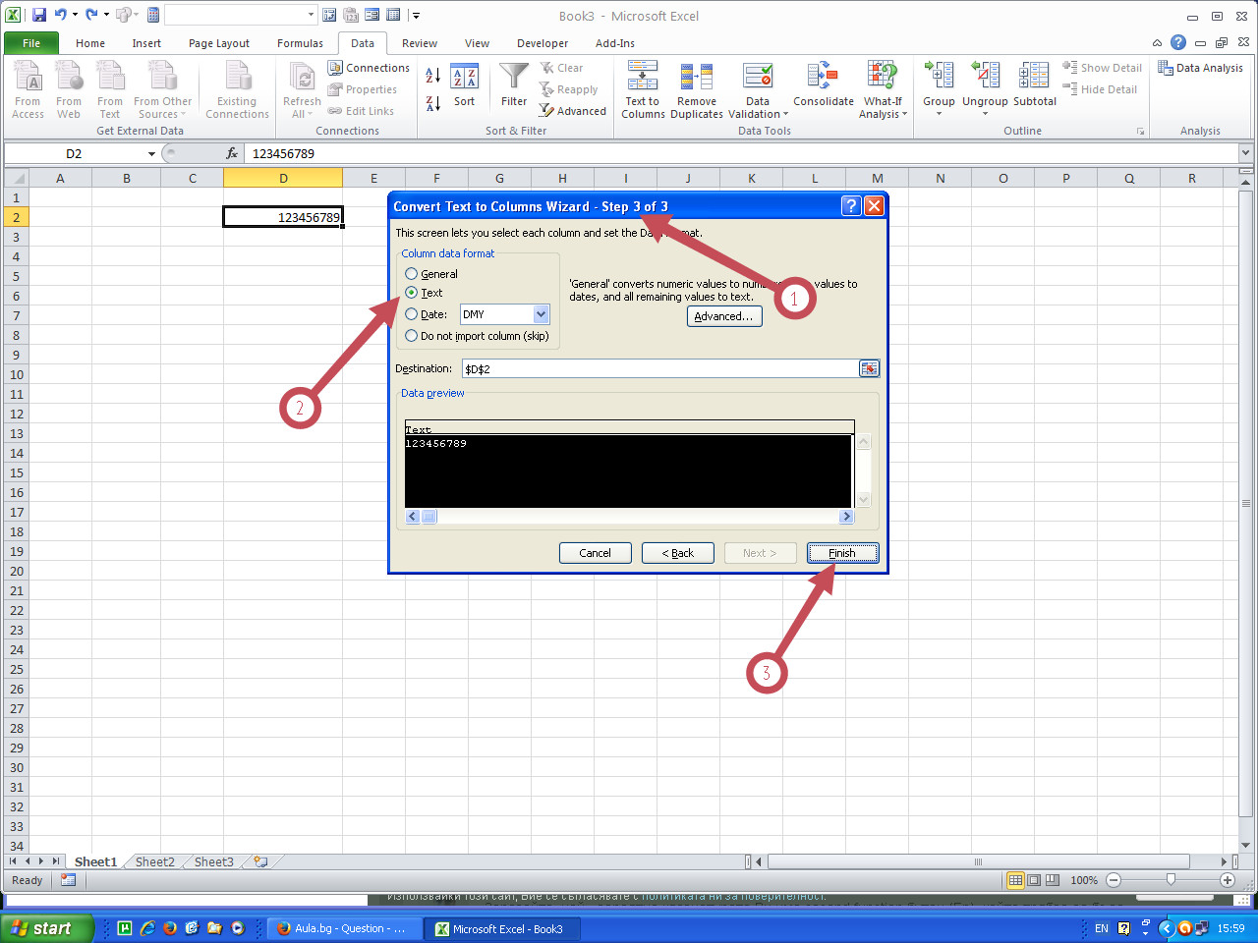1258x943 pixels.
Task: Select the General column data format
Action: (412, 274)
